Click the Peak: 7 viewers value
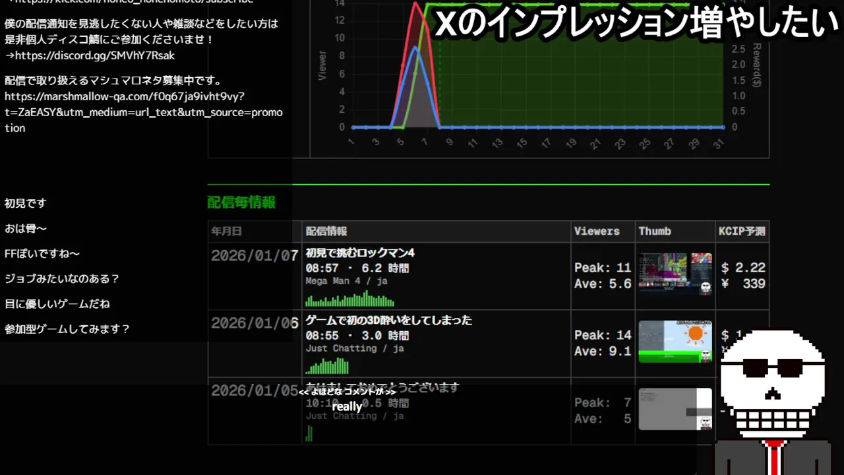The image size is (844, 475). coord(603,402)
